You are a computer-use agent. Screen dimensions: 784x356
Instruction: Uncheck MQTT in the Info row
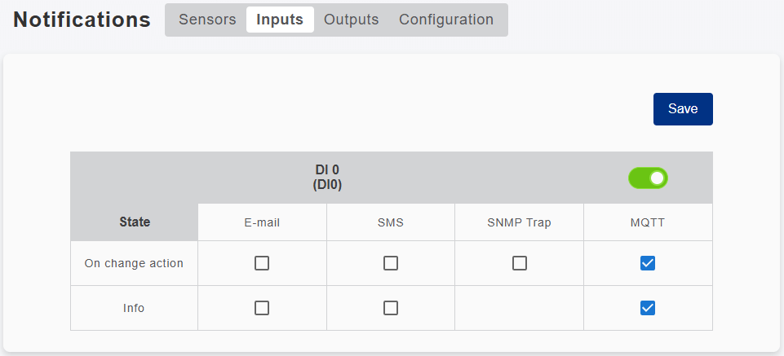pyautogui.click(x=648, y=308)
